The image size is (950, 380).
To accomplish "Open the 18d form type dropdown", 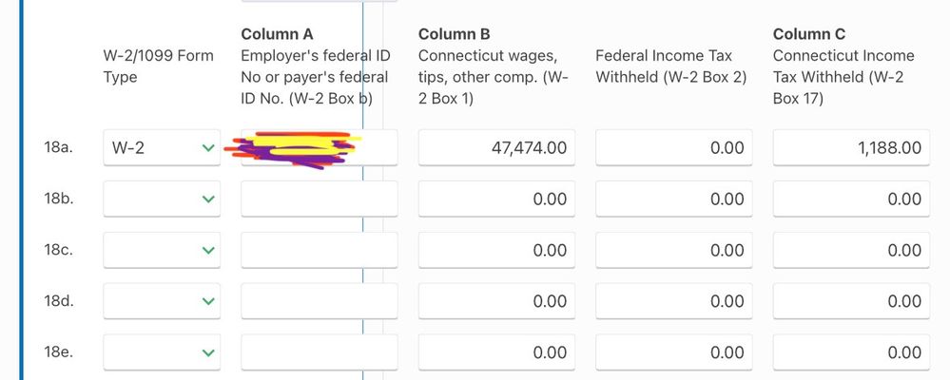I will click(162, 302).
